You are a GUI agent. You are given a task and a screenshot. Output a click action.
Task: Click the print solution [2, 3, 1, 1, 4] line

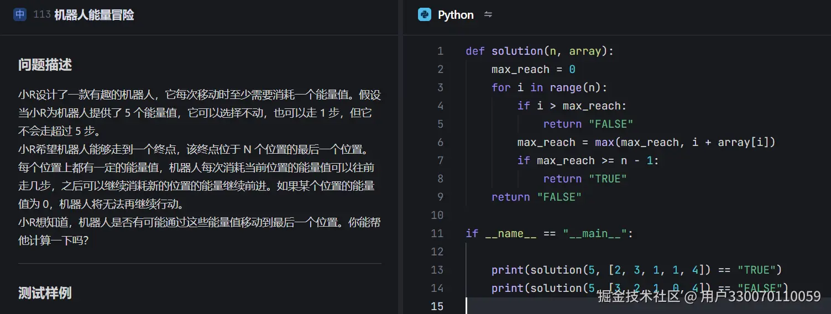[x=636, y=270]
